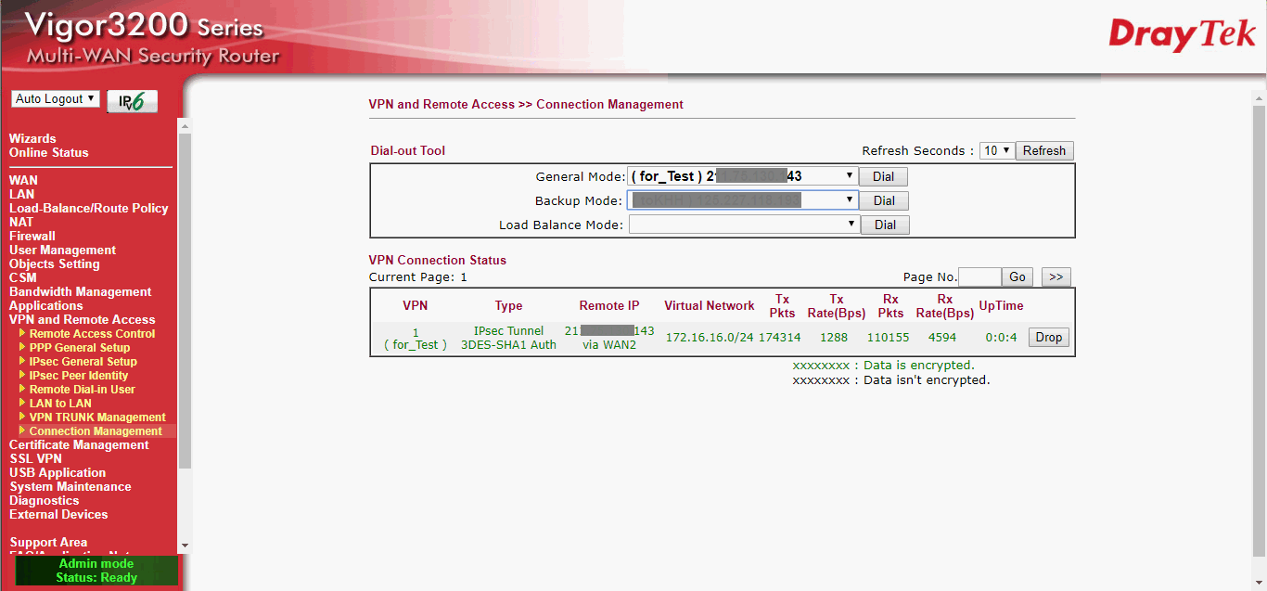The width and height of the screenshot is (1267, 591).
Task: Open the Backup Mode dropdown
Action: coord(743,200)
